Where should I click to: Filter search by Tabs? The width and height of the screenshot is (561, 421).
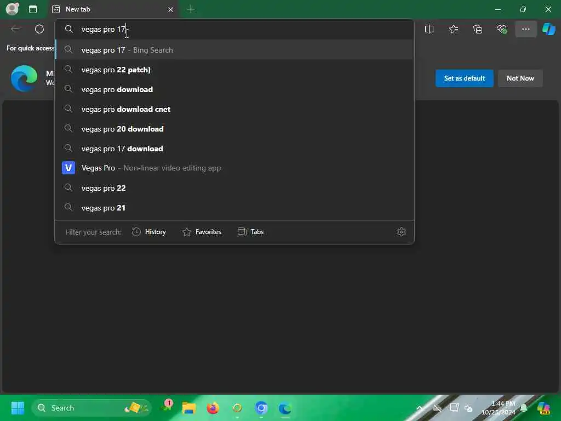point(250,232)
